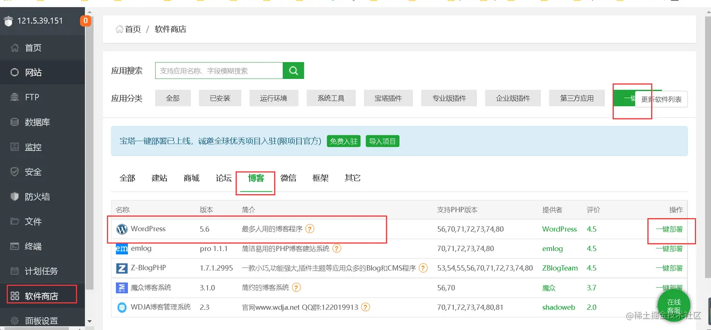711x330 pixels.
Task: Switch to the 微信 tab
Action: pos(288,178)
